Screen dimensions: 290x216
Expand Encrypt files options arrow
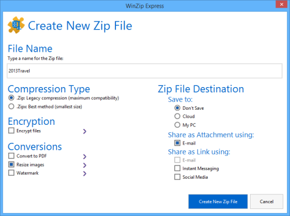click(x=85, y=131)
